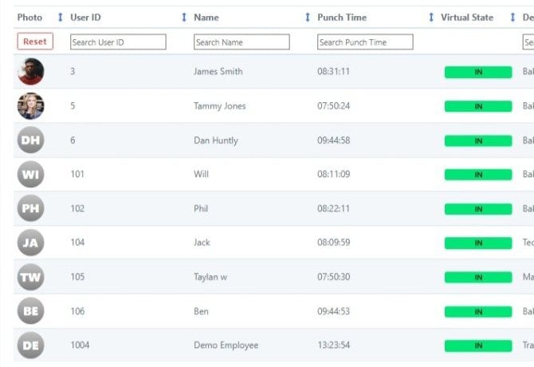Focus the Search User ID field
This screenshot has height=367, width=534.
[x=118, y=42]
